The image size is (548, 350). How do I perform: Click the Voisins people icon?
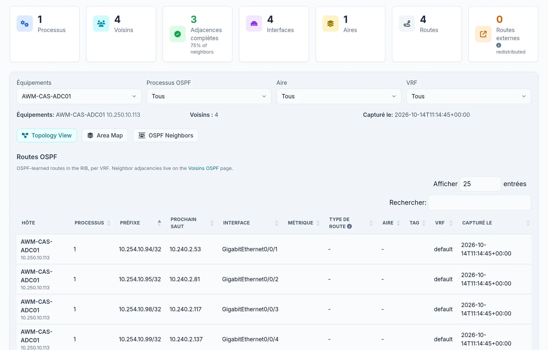pos(101,24)
